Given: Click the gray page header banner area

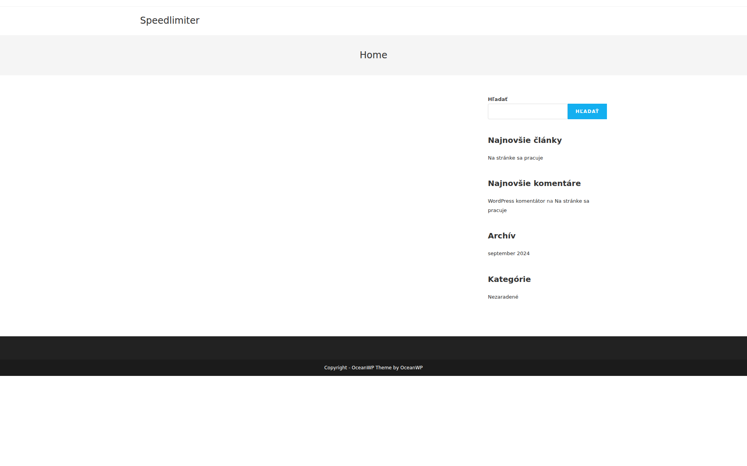Looking at the screenshot, I should [x=195, y=55].
